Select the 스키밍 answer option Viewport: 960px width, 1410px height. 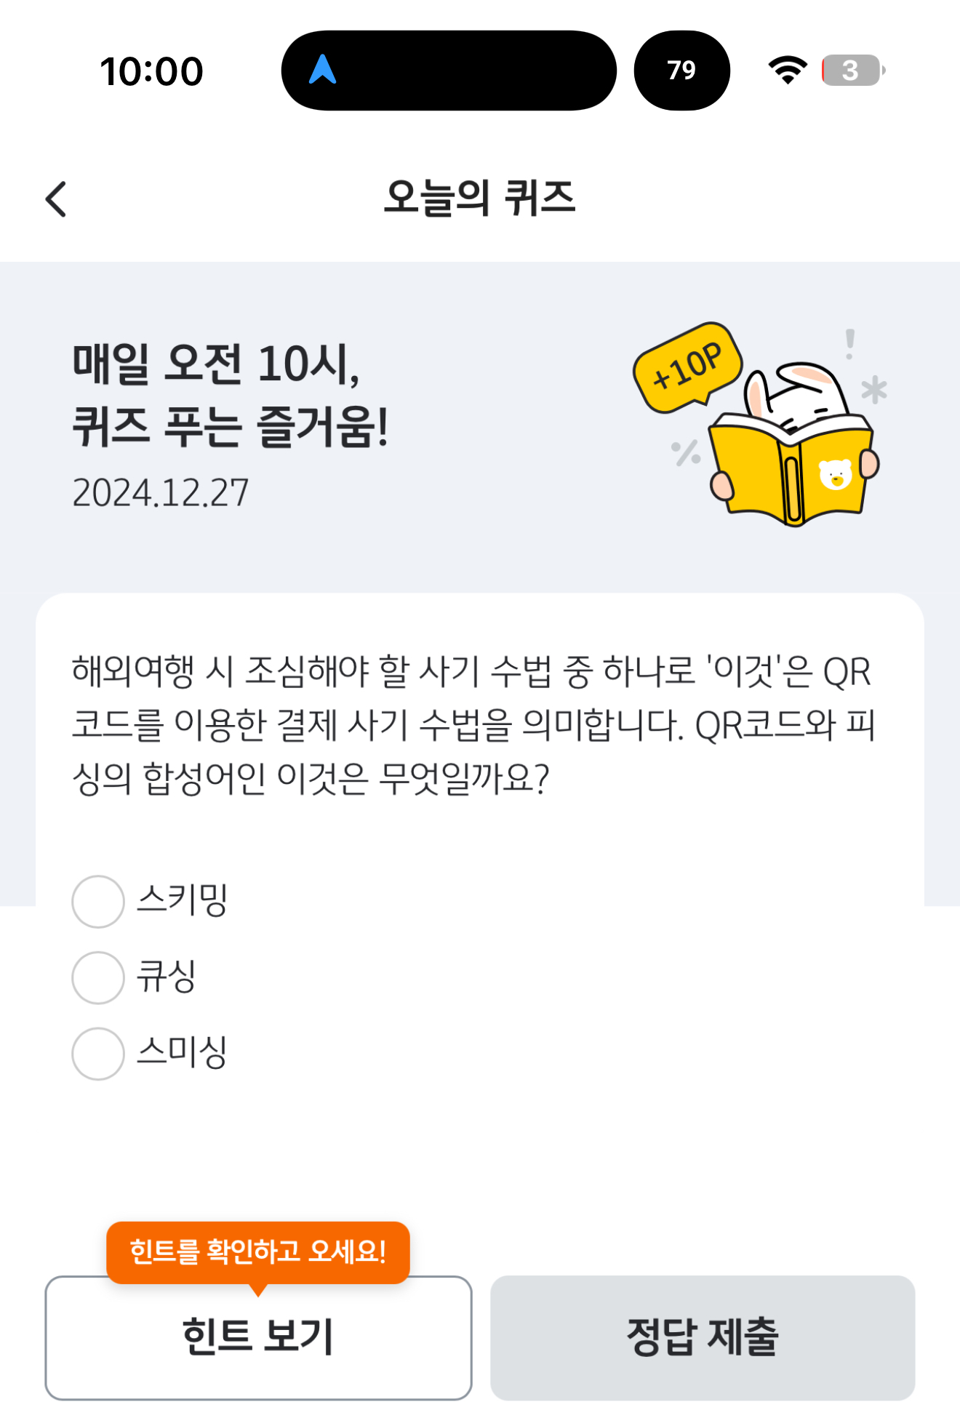pyautogui.click(x=151, y=901)
